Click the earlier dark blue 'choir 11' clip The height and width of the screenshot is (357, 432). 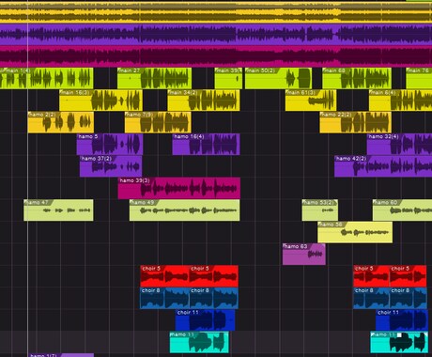click(205, 320)
